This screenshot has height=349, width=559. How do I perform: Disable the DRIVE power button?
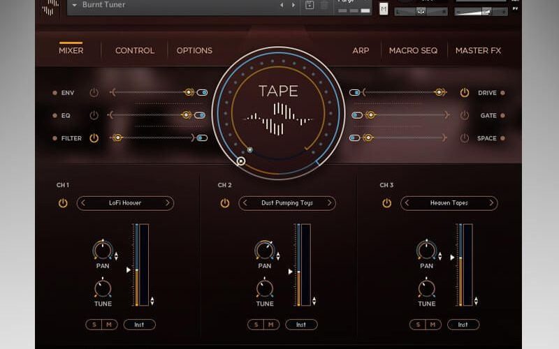[x=464, y=93]
